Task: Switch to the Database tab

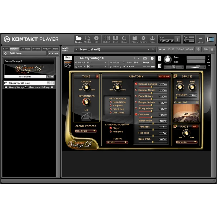Action: click(x=25, y=49)
